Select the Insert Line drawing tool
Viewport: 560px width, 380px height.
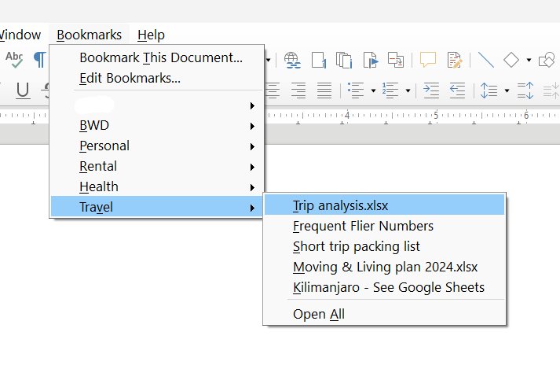[486, 60]
